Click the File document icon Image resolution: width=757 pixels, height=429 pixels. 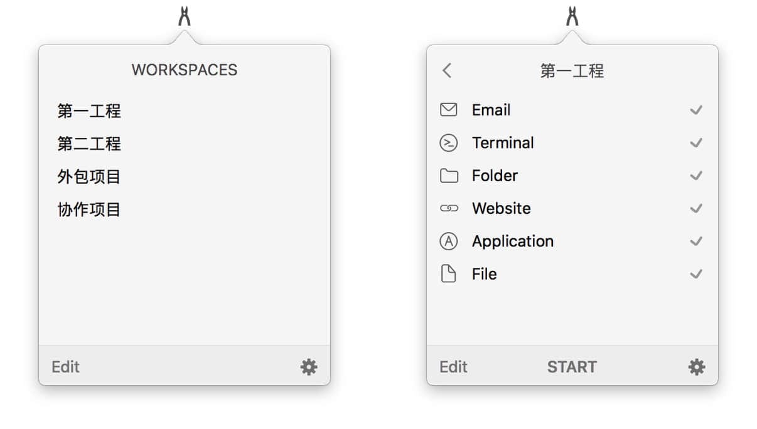448,274
